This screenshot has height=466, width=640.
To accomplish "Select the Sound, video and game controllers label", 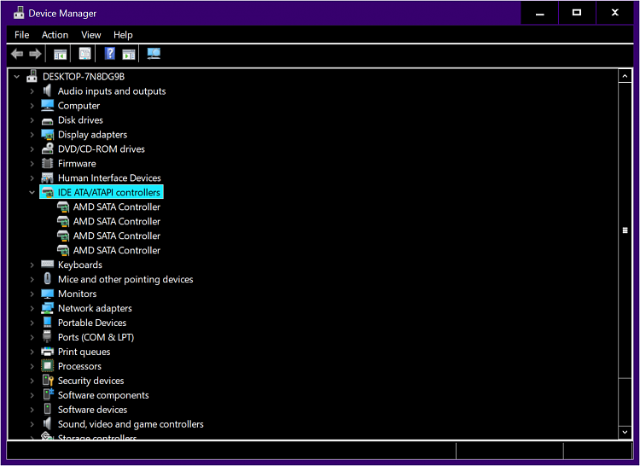I will 131,424.
